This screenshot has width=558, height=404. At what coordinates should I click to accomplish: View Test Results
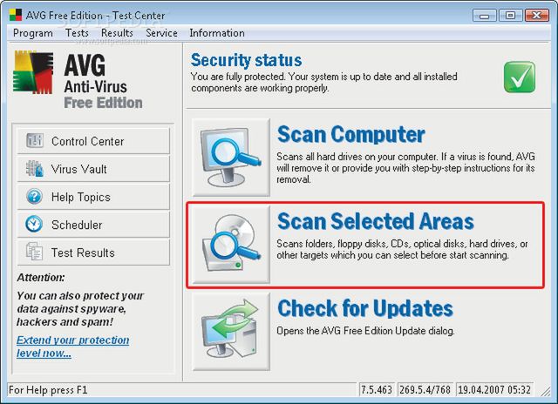pyautogui.click(x=93, y=252)
